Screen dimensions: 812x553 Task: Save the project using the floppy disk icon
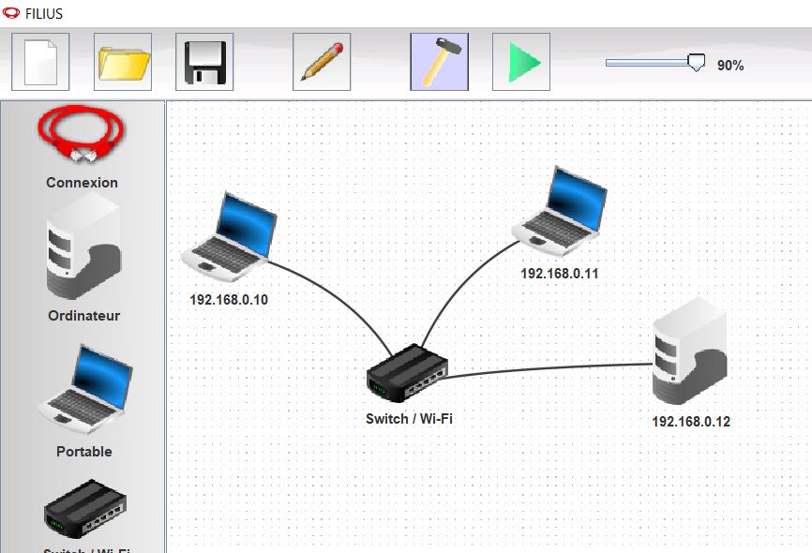[x=204, y=62]
